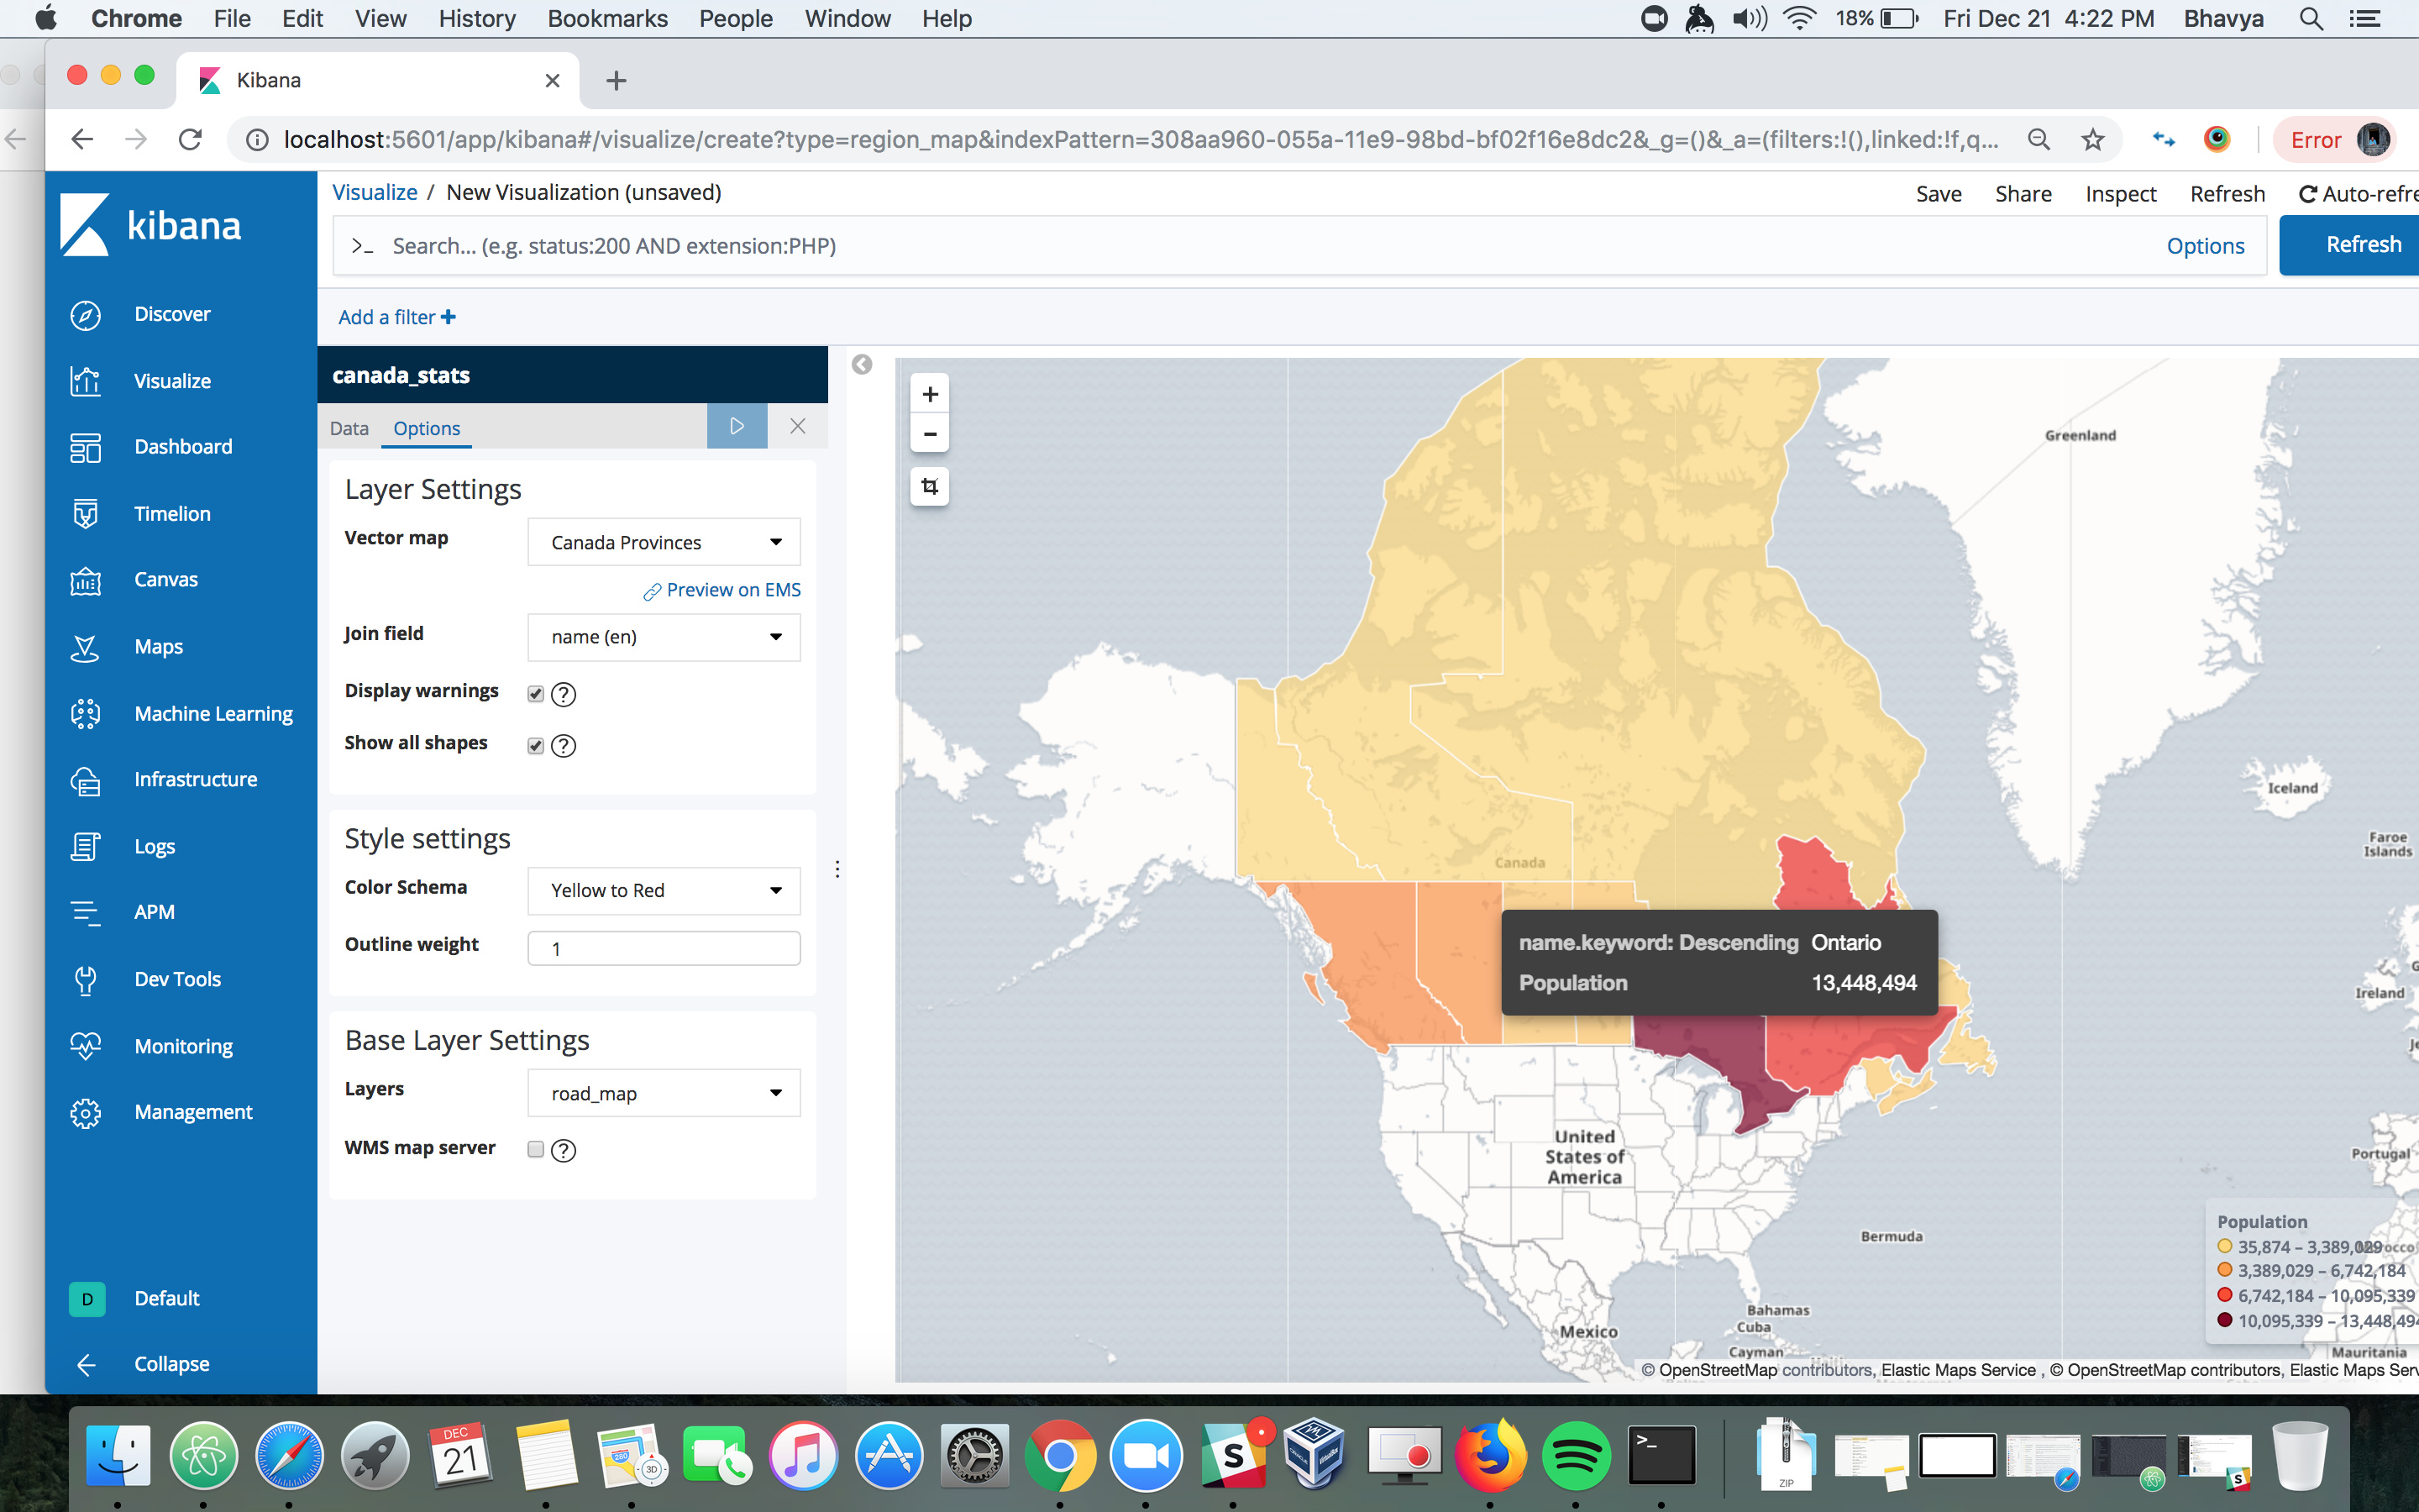Enable the WMS map server checkbox

pos(536,1149)
